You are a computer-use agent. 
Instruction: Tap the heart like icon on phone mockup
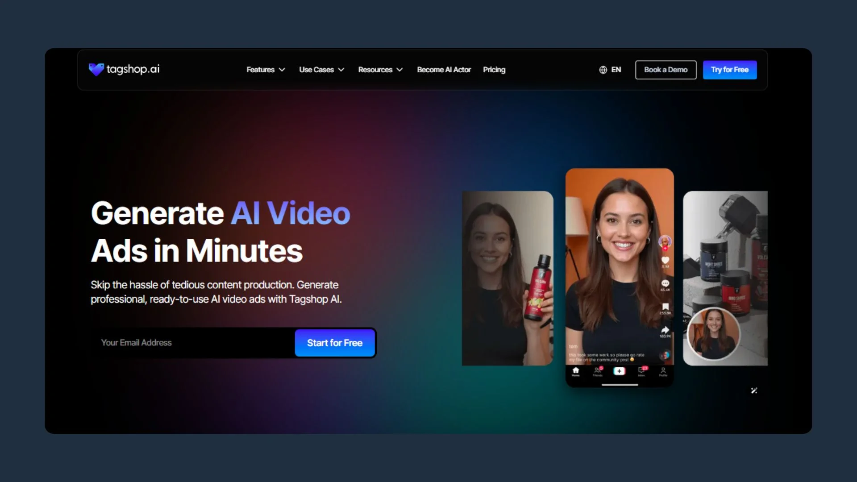click(x=665, y=260)
